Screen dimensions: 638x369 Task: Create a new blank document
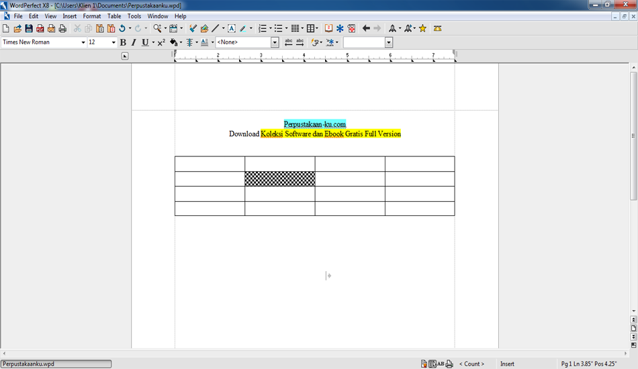pos(5,28)
